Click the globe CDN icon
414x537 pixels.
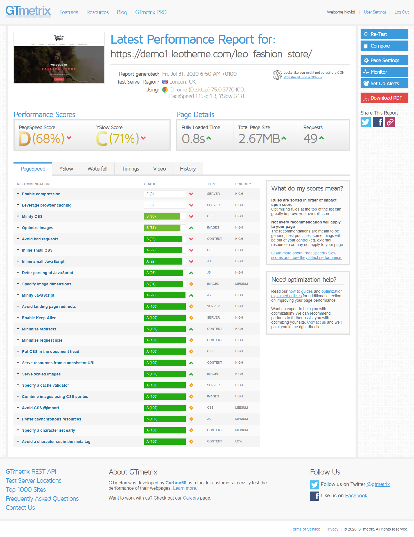click(x=277, y=75)
